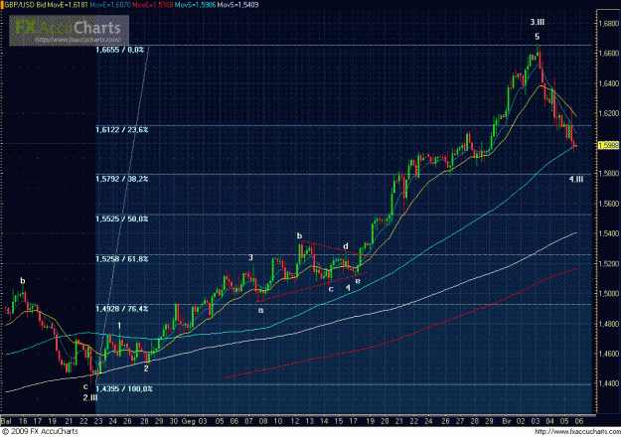Screen dimensions: 621x437
Task: Select date "23" on the time axis
Action: pos(98,421)
